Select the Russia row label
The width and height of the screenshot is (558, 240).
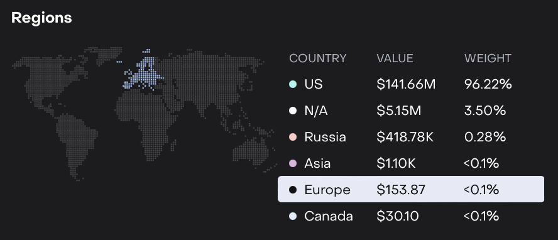click(325, 137)
